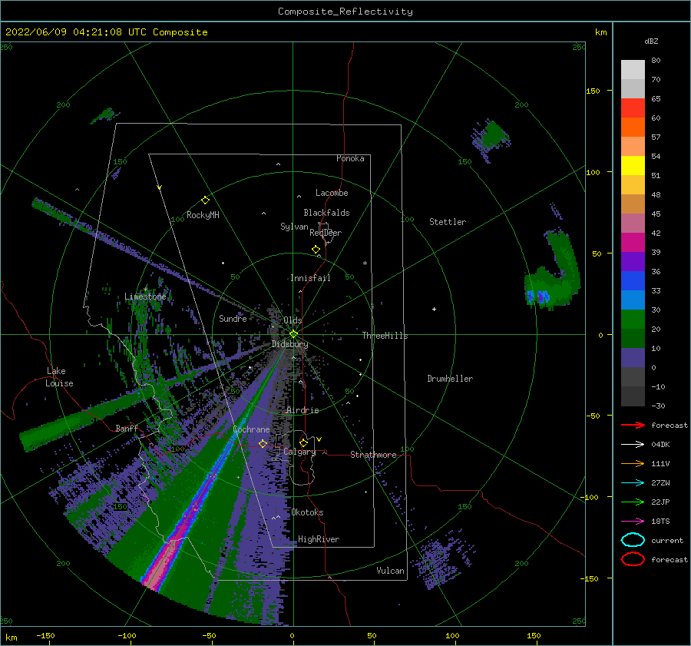Viewport: 691px width, 646px height.
Task: Click the RedDeer city label
Action: pyautogui.click(x=326, y=233)
